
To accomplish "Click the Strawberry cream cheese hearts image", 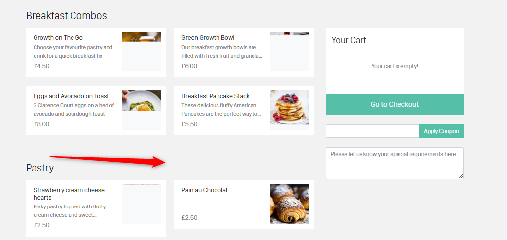I will [142, 204].
